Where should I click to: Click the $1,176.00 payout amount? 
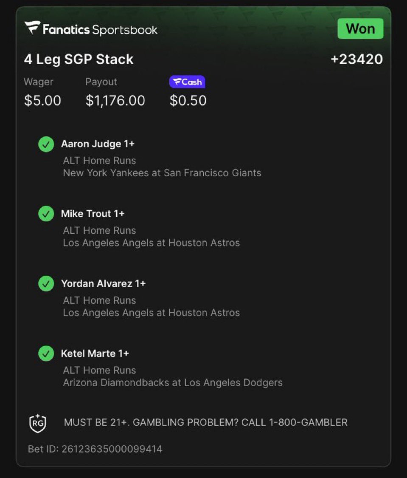(x=115, y=101)
